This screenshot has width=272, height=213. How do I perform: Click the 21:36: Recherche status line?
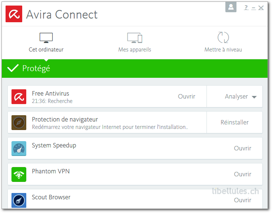click(x=52, y=101)
